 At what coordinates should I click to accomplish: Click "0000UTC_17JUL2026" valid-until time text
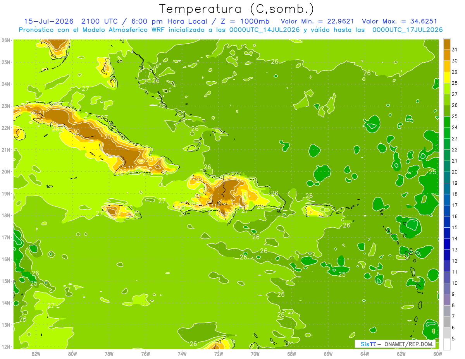click(408, 30)
